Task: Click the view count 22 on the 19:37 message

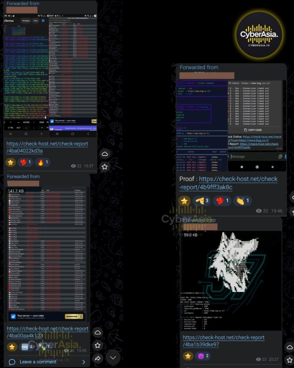Action: tap(76, 166)
